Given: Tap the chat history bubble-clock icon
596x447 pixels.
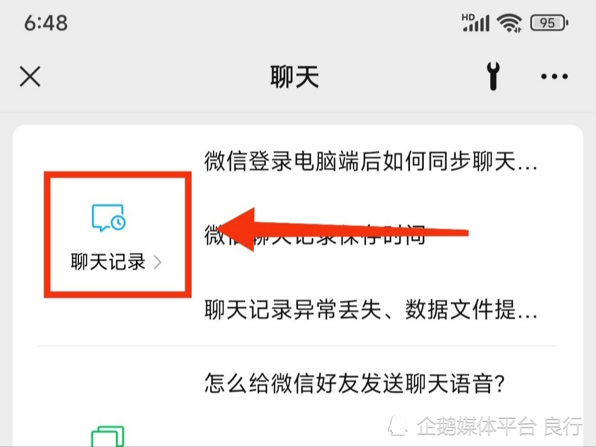Looking at the screenshot, I should [109, 218].
